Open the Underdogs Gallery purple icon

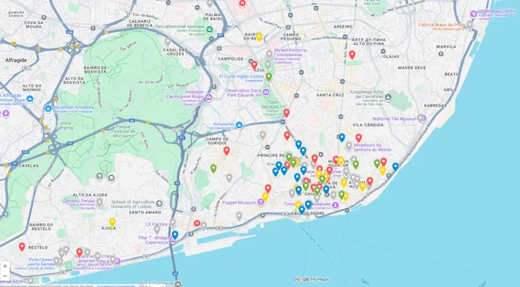tap(474, 14)
